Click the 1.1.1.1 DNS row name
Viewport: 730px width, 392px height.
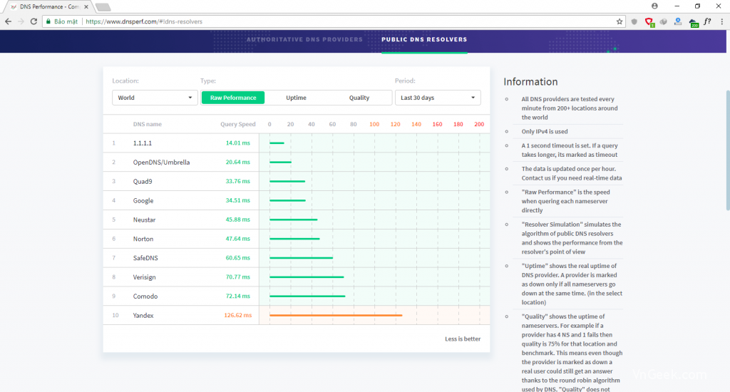click(x=143, y=143)
